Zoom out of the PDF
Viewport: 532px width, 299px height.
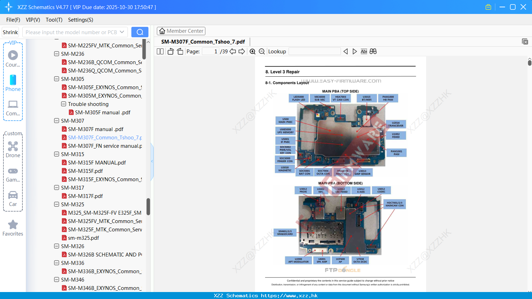[x=262, y=52]
